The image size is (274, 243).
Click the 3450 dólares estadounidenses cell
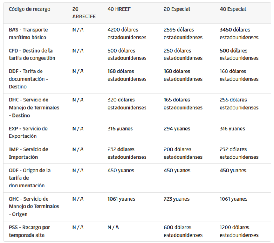tap(239, 33)
